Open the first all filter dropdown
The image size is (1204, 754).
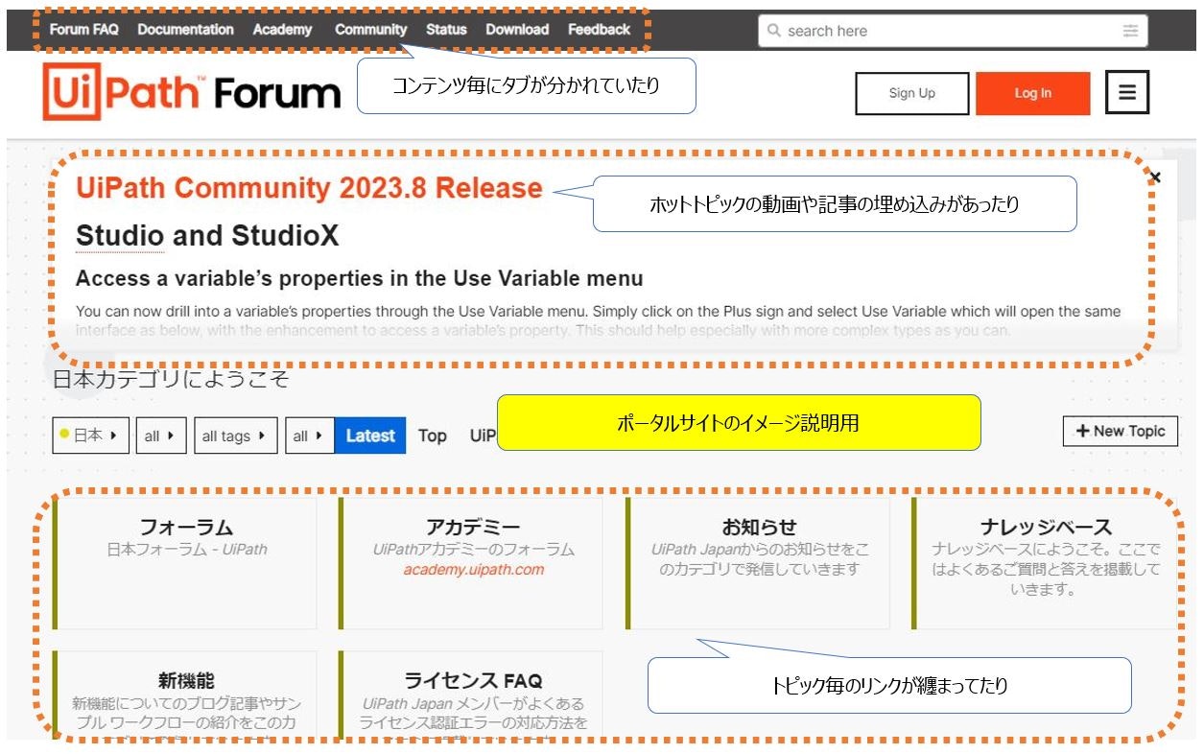point(160,434)
